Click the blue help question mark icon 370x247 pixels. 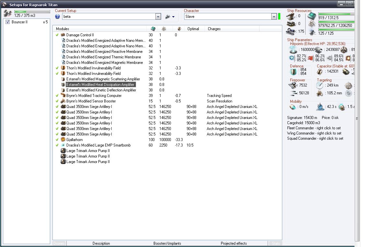pos(57,17)
